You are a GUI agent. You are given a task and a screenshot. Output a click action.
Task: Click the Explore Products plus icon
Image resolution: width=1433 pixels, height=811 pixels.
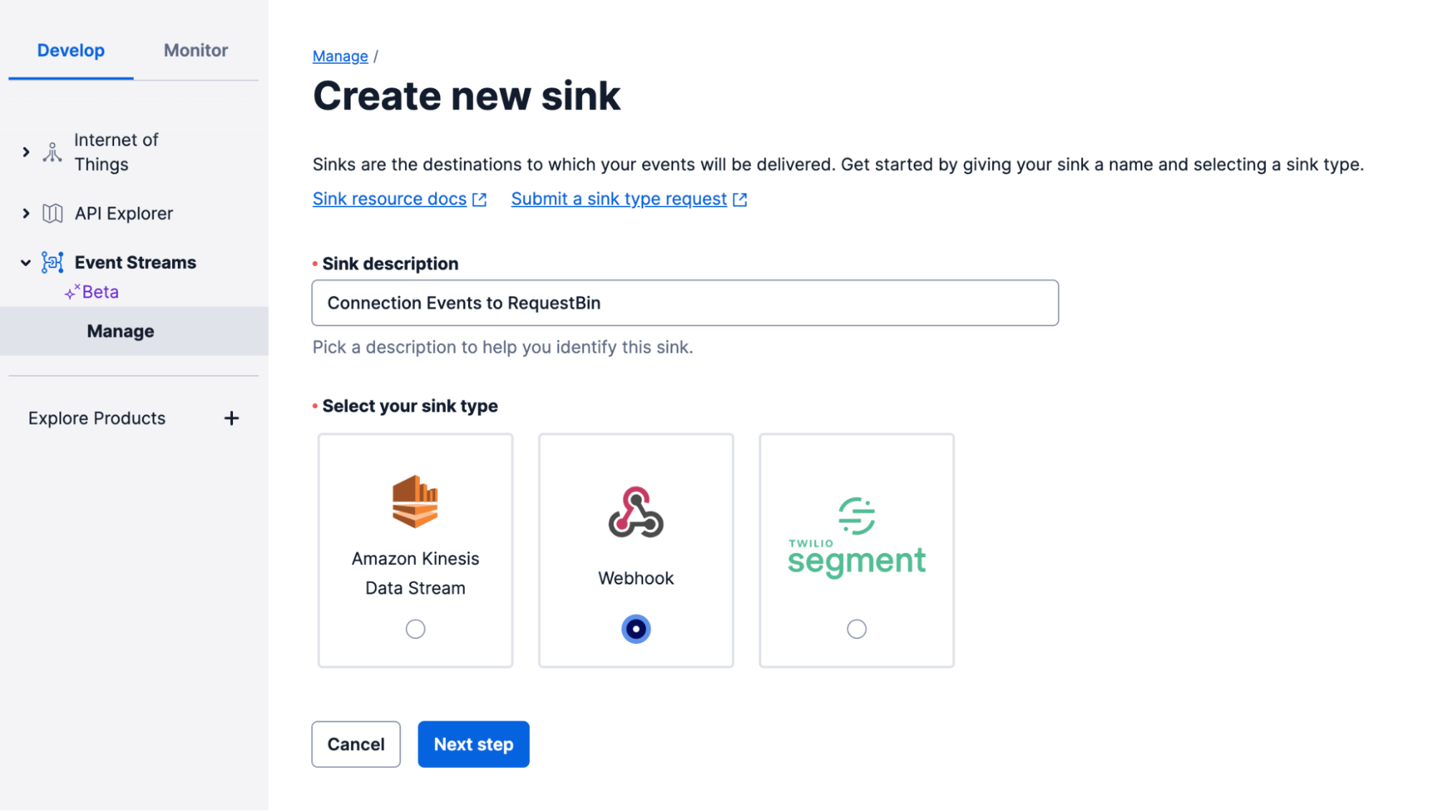(232, 418)
